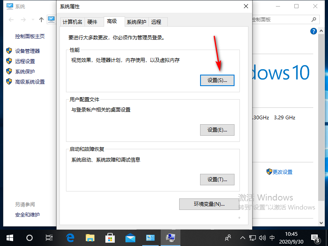Viewport: 328px width, 246px height.
Task: Open the Mail app from the taskbar
Action: coord(130,237)
